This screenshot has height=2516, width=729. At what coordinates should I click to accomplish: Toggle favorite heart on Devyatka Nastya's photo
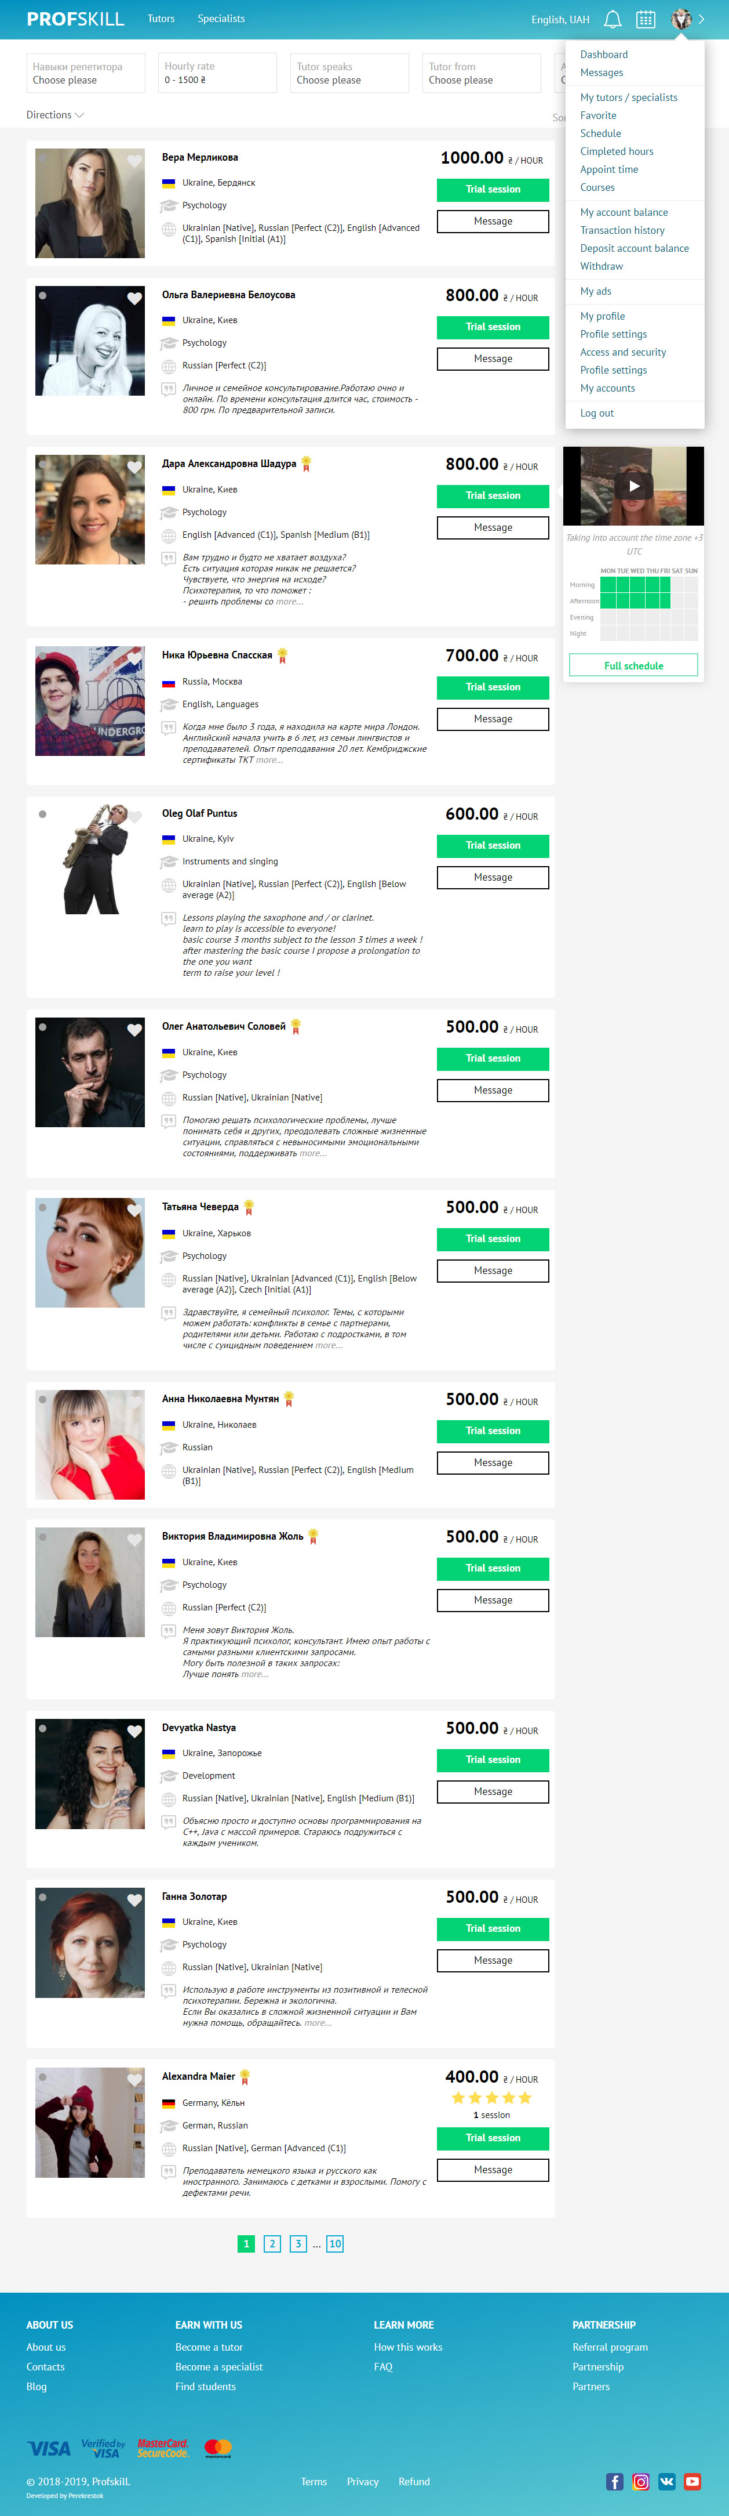click(x=134, y=1732)
